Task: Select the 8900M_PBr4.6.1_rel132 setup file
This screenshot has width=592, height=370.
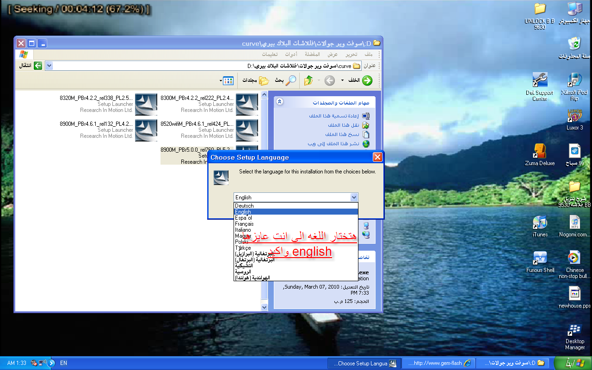Action: click(x=108, y=130)
